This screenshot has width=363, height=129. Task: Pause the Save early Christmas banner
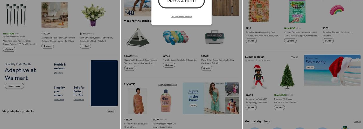click(358, 59)
